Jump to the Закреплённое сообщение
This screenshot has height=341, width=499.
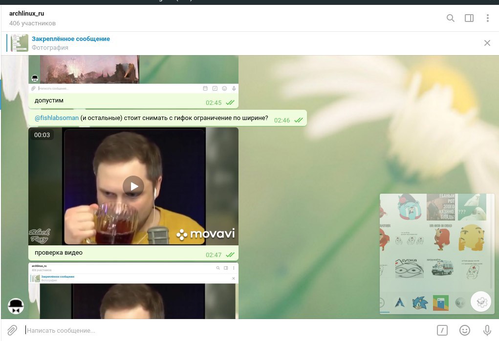click(x=71, y=39)
